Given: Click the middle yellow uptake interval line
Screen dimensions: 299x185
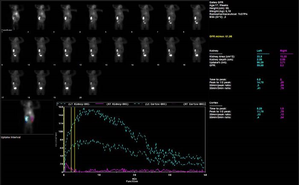Looking at the screenshot, I should coord(71,139).
